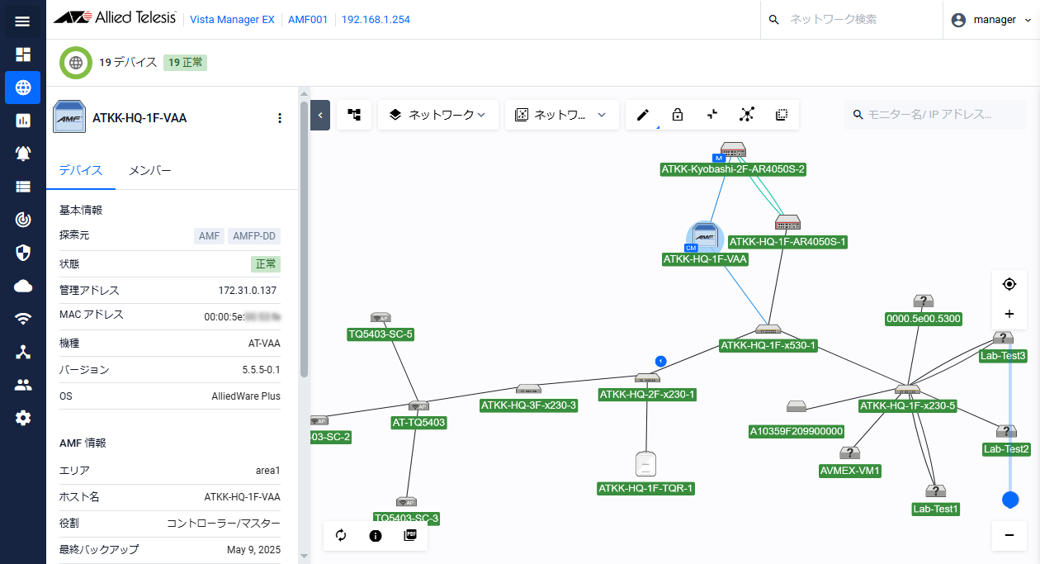Select the AVMEX-VM1 unknown node
The height and width of the screenshot is (564, 1040).
click(x=850, y=453)
